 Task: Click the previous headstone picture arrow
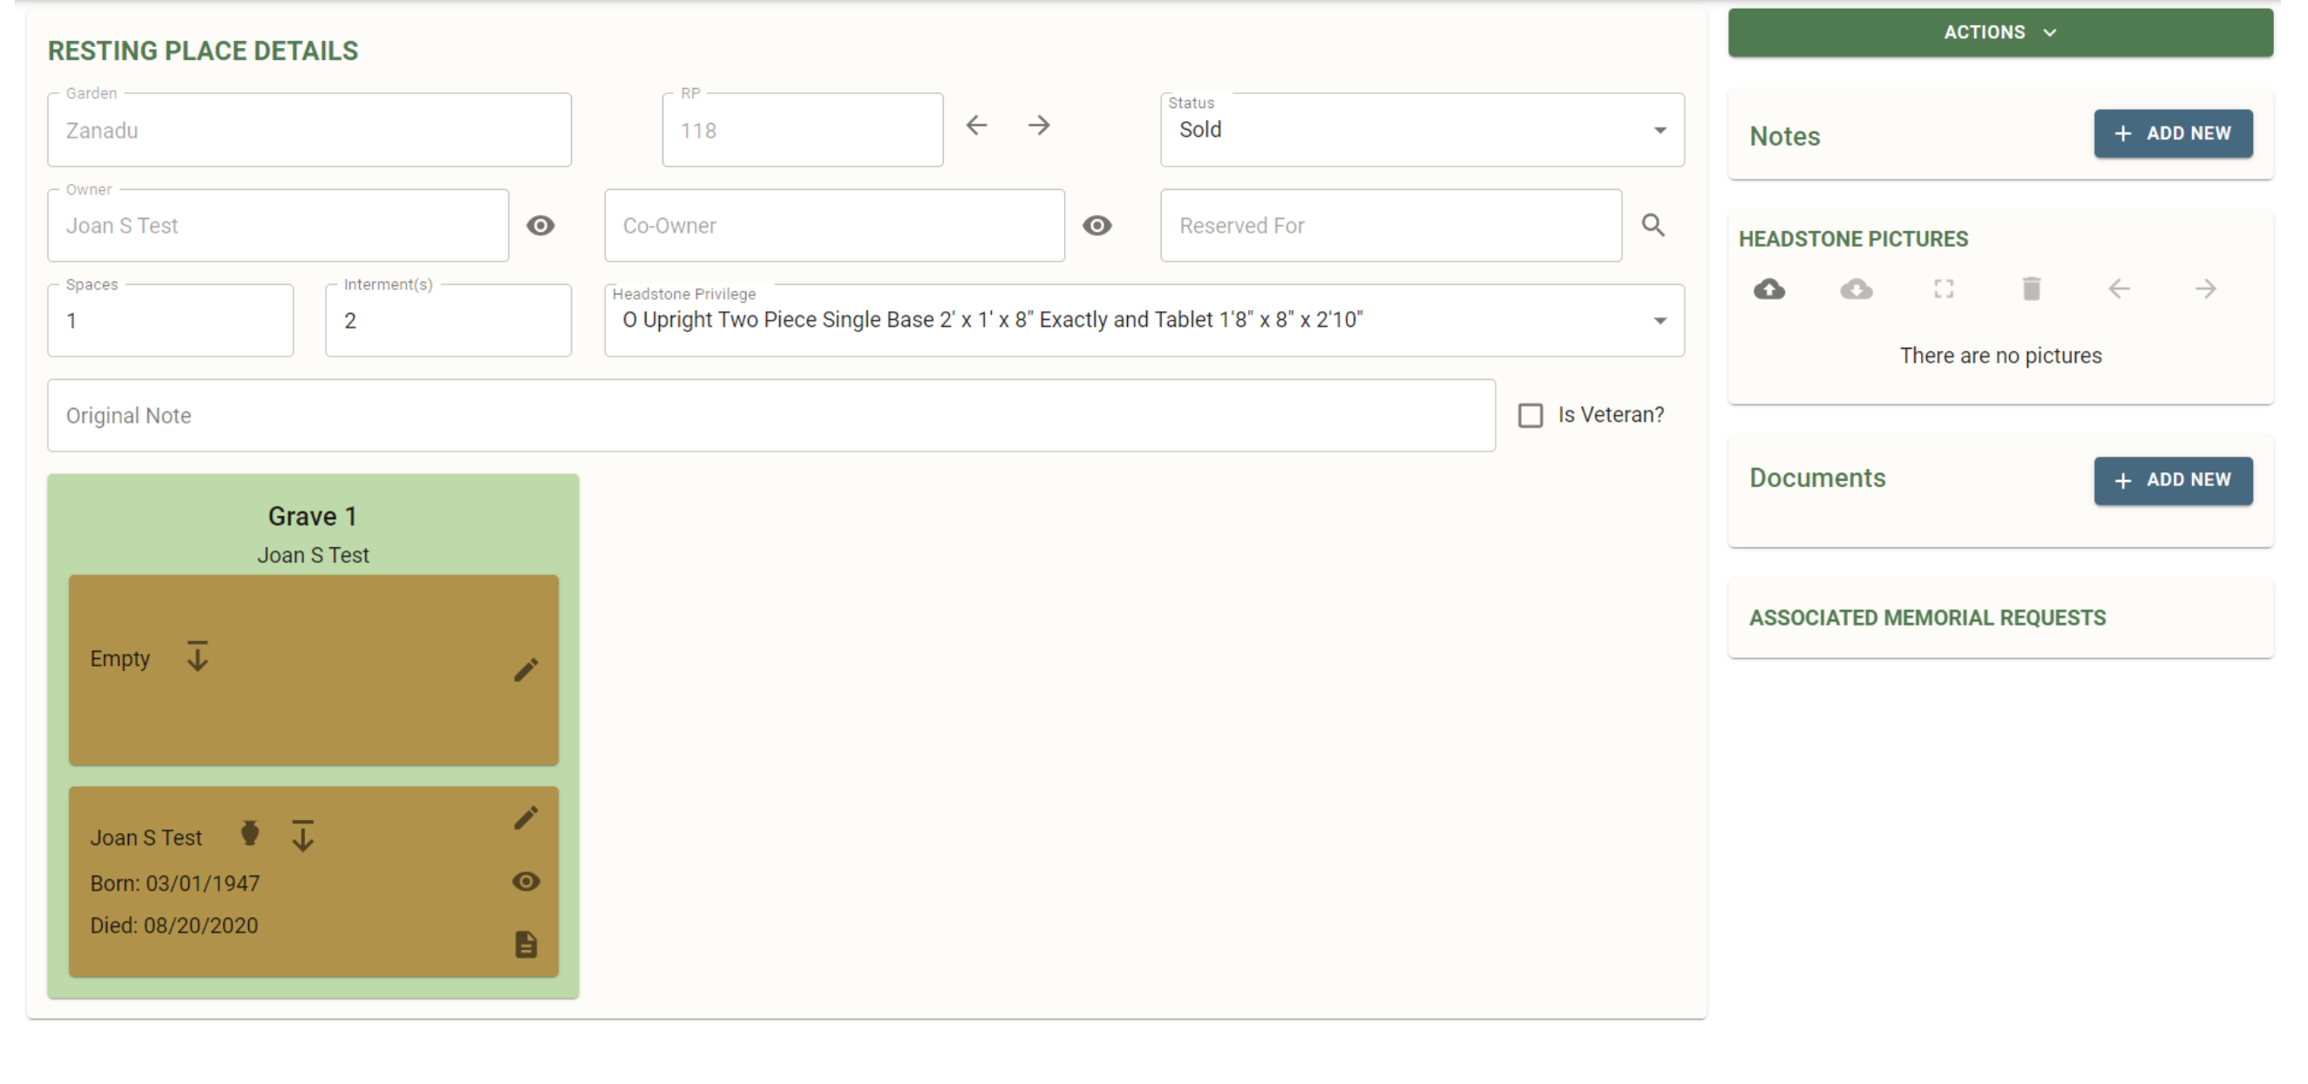2121,287
